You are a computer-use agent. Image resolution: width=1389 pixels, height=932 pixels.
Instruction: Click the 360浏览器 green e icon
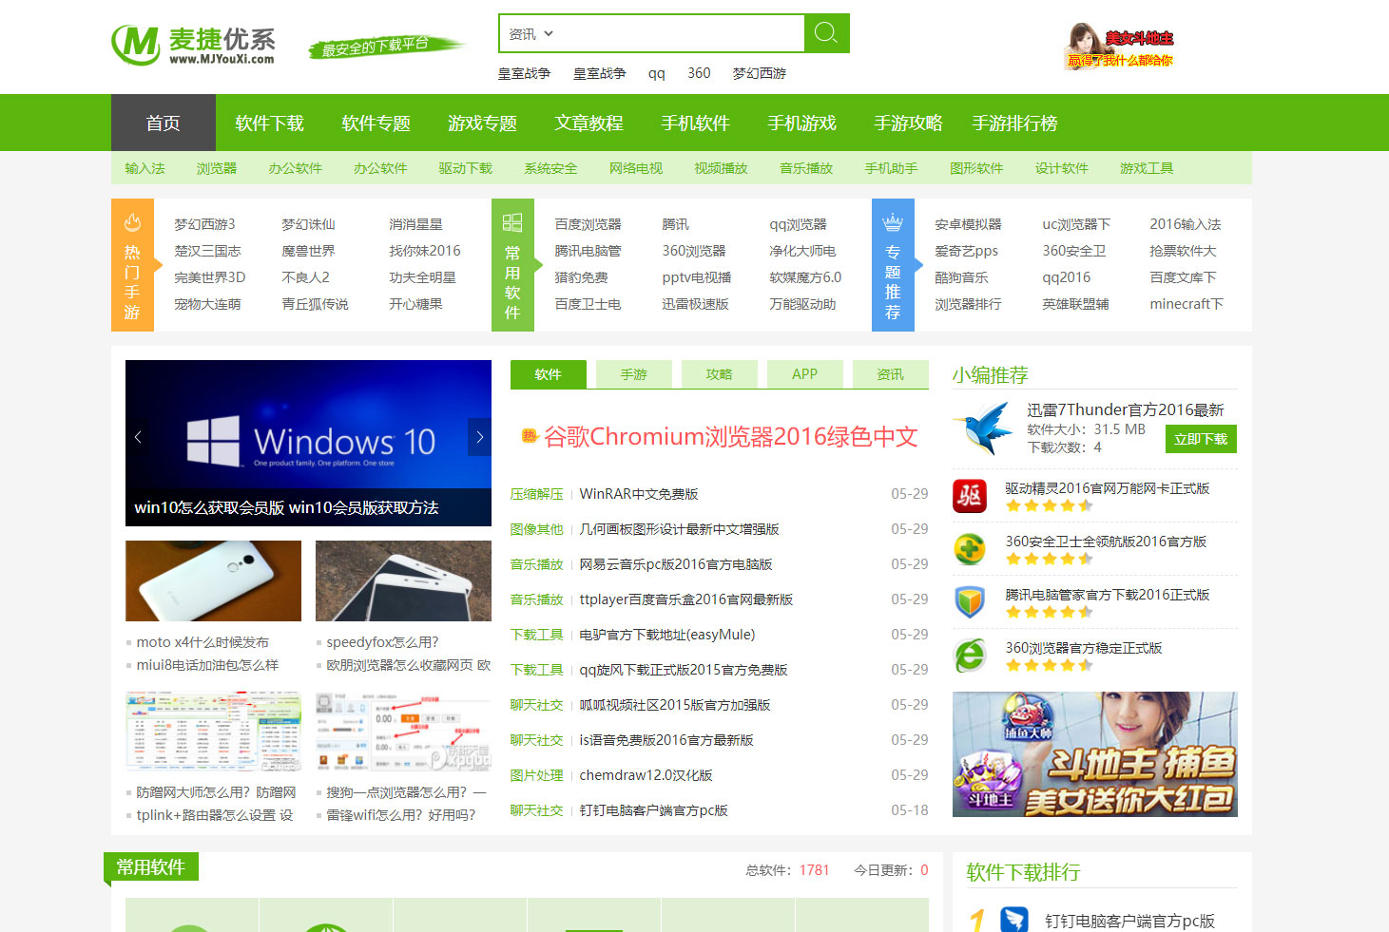click(970, 656)
